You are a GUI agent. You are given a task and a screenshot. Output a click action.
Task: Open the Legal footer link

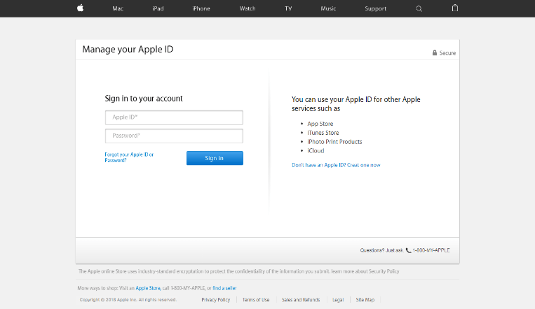point(338,300)
